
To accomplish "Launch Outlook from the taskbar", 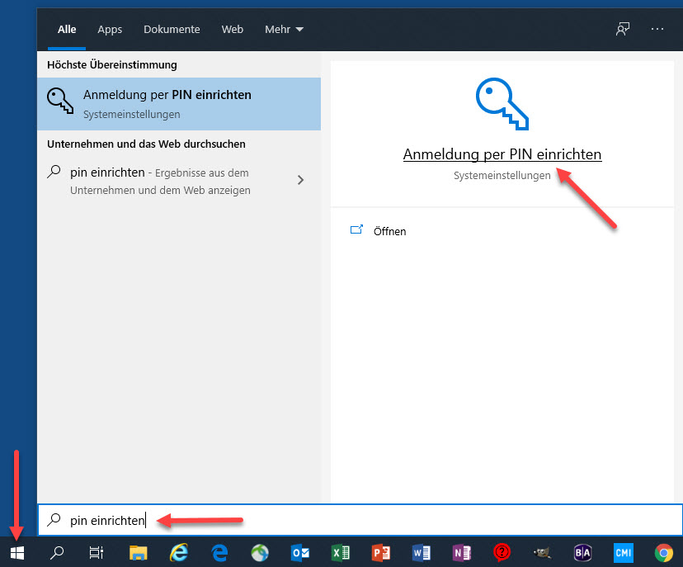I will (300, 553).
